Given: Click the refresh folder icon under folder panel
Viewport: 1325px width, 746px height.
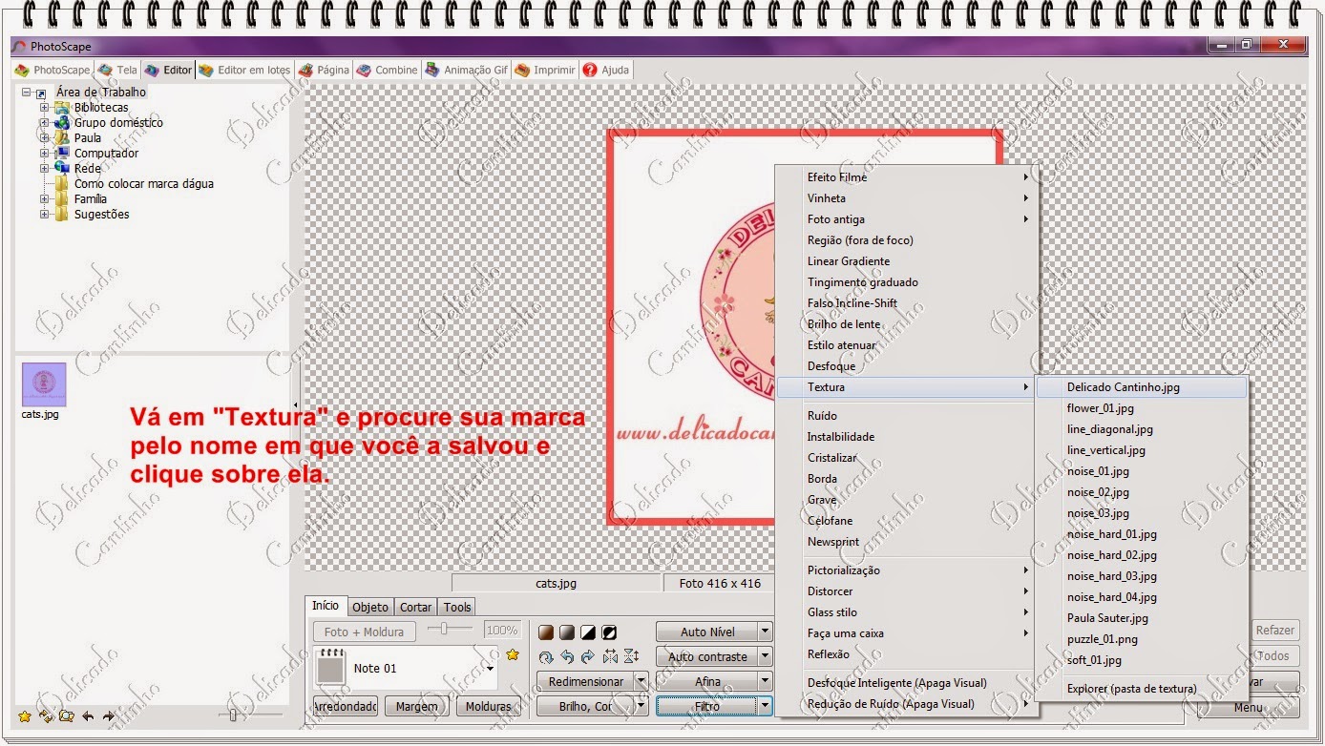Looking at the screenshot, I should click(46, 715).
